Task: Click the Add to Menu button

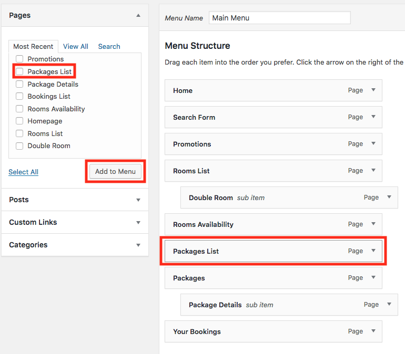Action: [x=115, y=171]
